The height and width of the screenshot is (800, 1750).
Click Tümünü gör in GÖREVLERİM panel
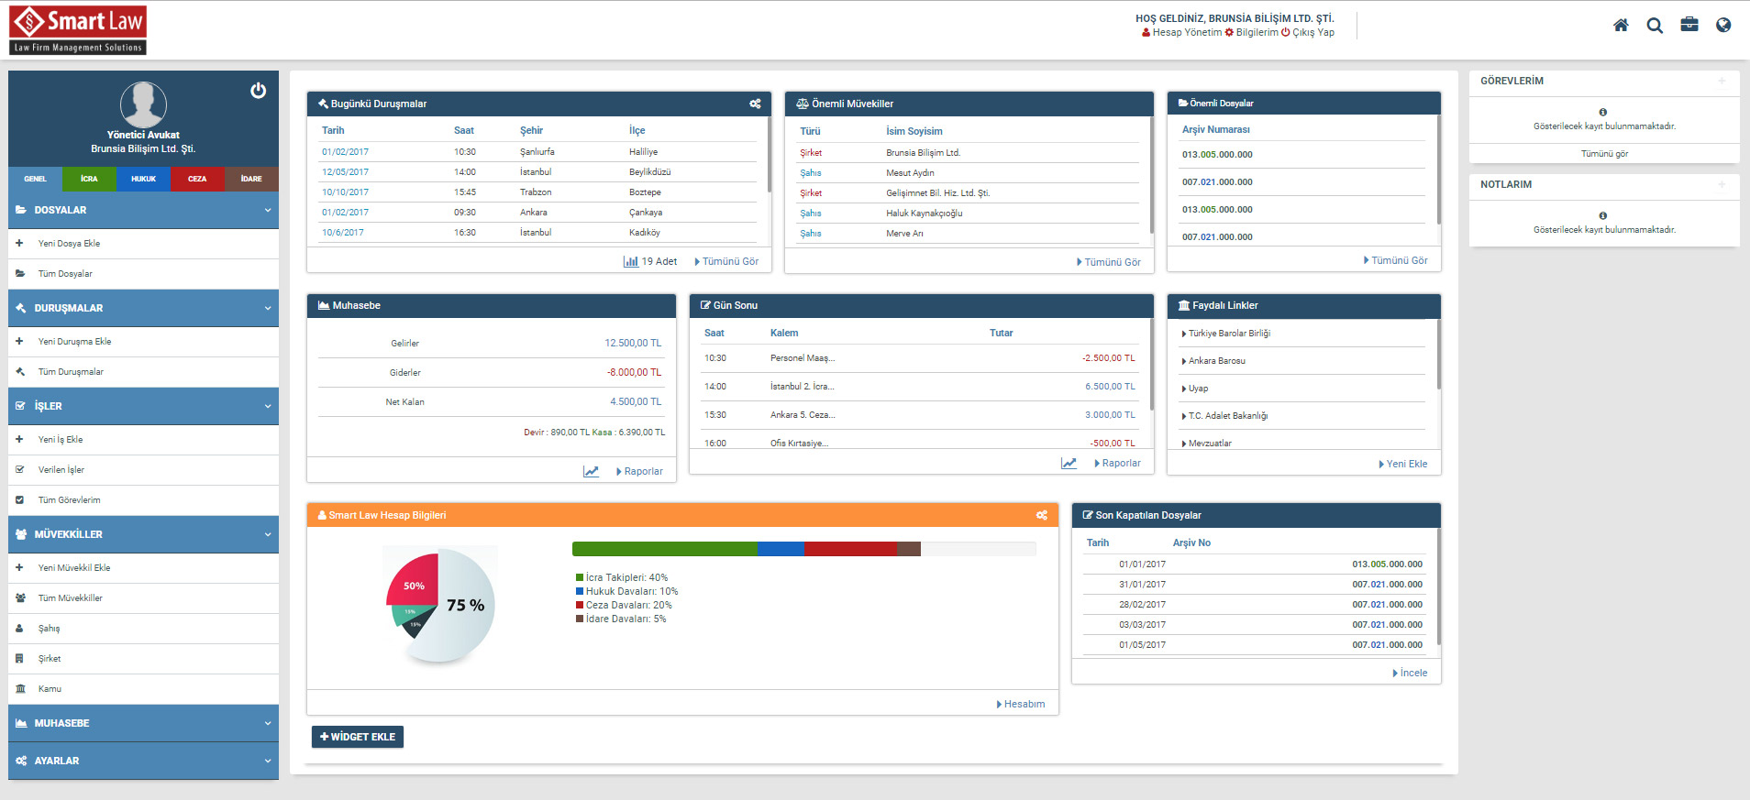pyautogui.click(x=1604, y=154)
